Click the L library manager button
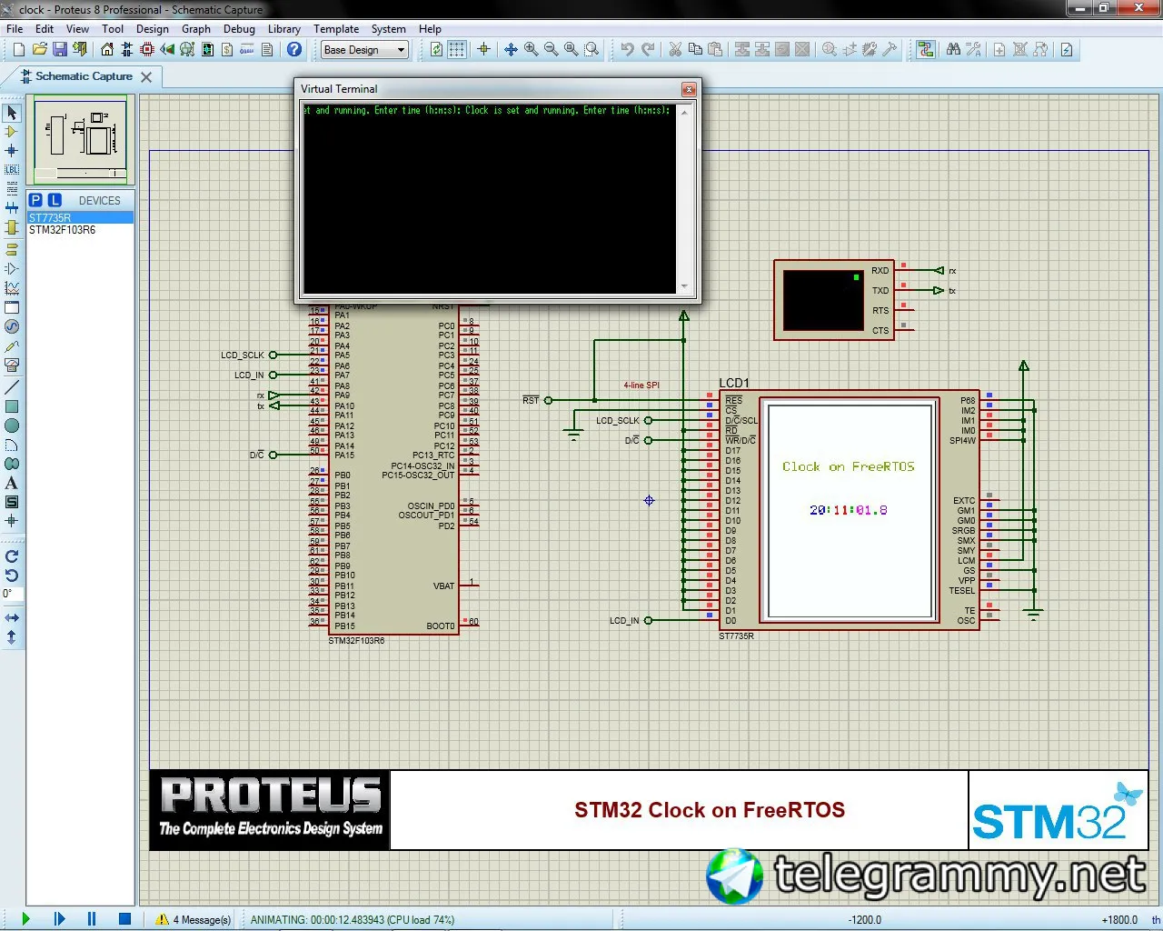 (55, 200)
